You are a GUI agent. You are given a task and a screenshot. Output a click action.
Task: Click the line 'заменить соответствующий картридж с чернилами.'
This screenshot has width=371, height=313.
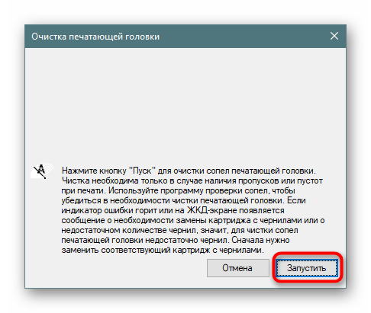(163, 250)
